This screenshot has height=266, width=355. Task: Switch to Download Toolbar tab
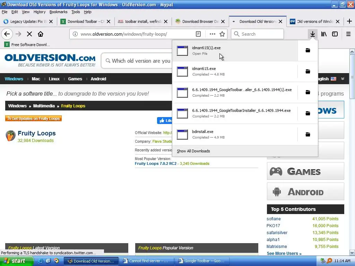coord(86,21)
